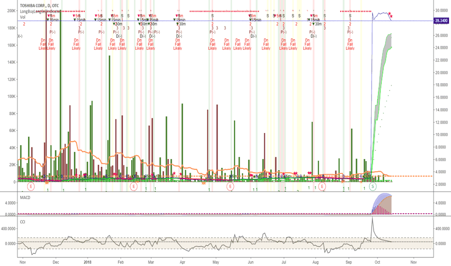Click the 200K volume axis label

(x=12, y=11)
